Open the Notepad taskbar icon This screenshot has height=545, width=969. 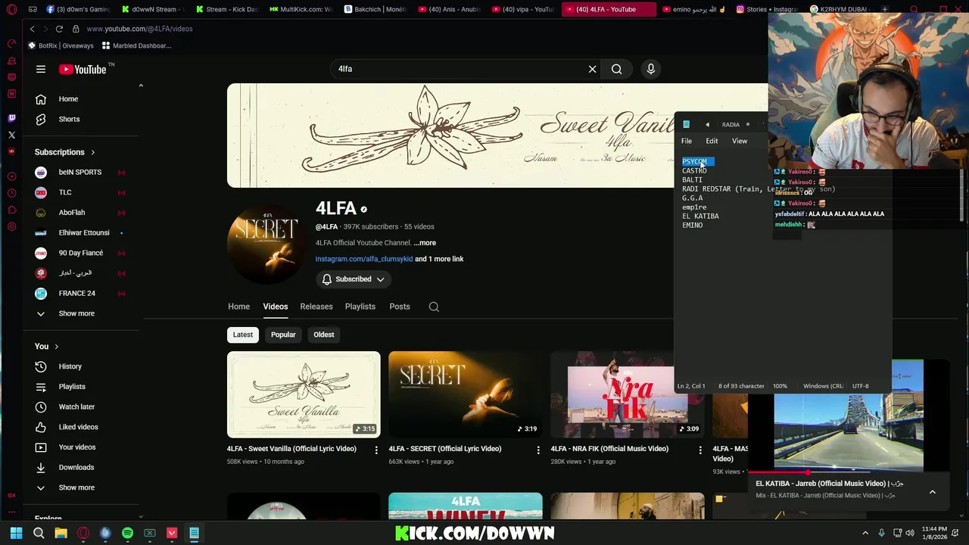point(194,533)
